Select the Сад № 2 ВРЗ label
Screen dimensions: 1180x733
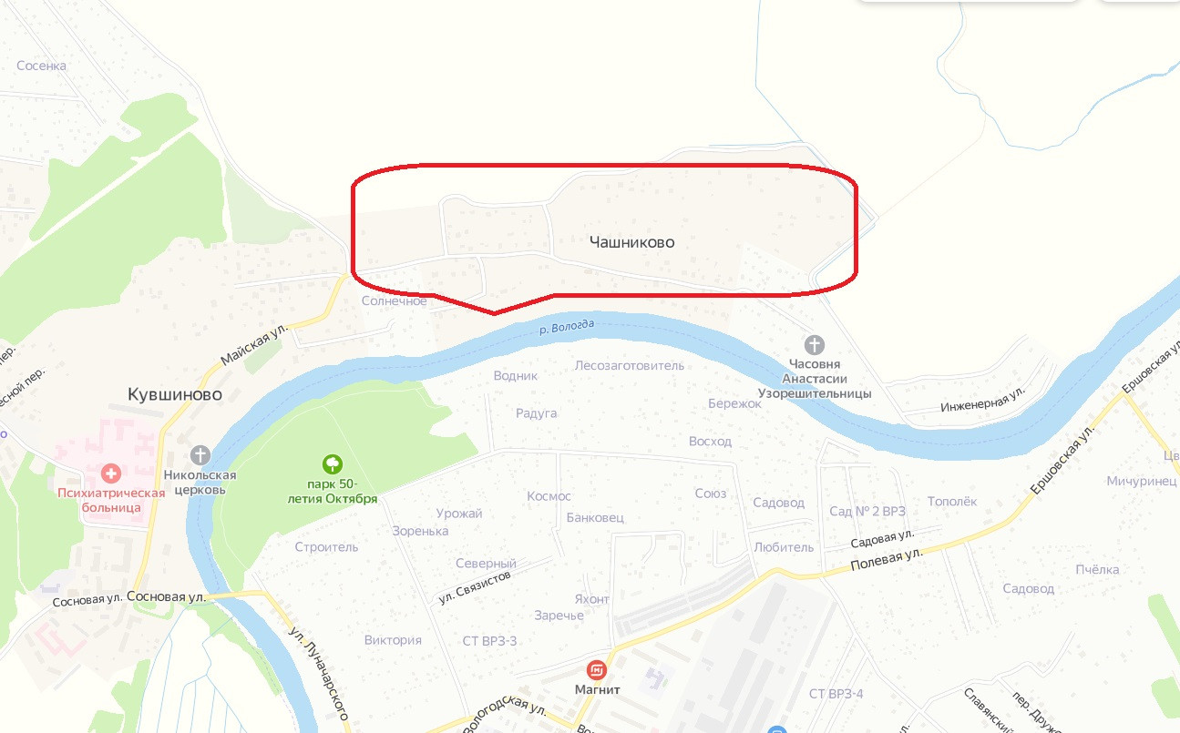(867, 511)
